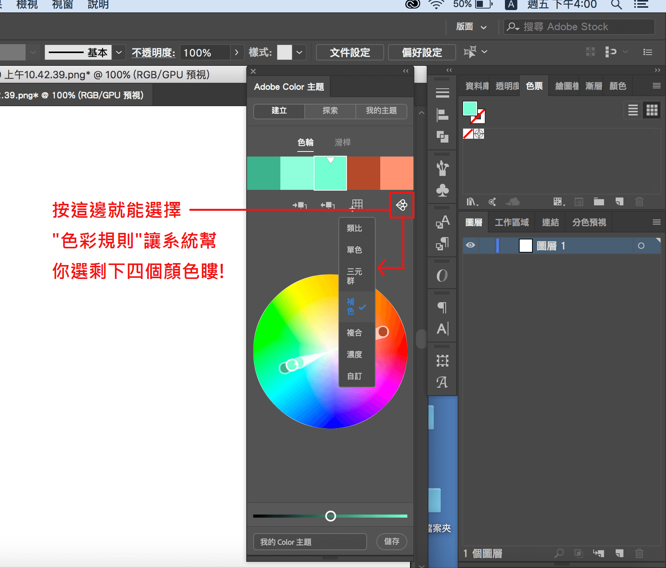The height and width of the screenshot is (568, 666).
Task: Hide Layer 1 with the eye icon
Action: click(x=470, y=245)
